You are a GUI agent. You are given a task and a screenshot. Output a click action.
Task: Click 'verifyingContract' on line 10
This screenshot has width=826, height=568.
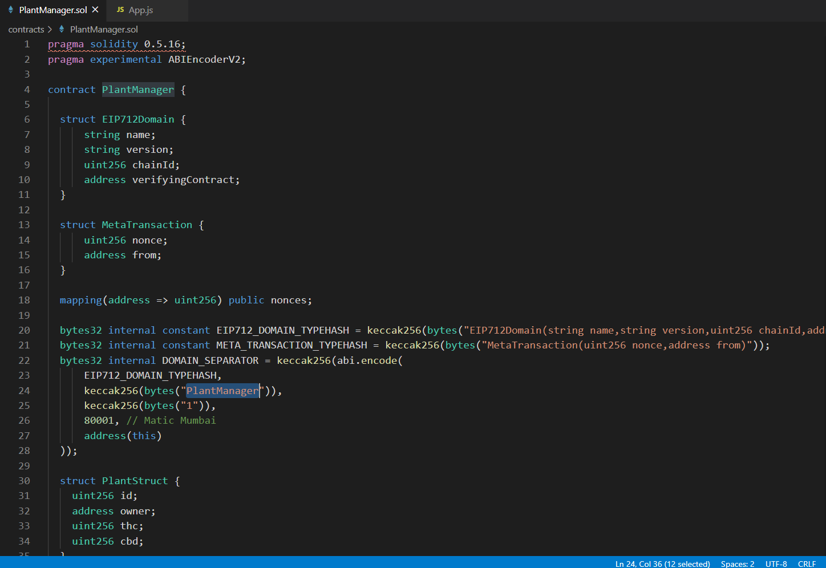(x=183, y=180)
